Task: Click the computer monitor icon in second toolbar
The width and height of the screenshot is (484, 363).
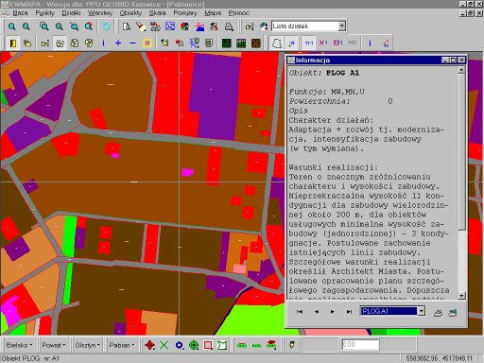Action: pyautogui.click(x=209, y=43)
